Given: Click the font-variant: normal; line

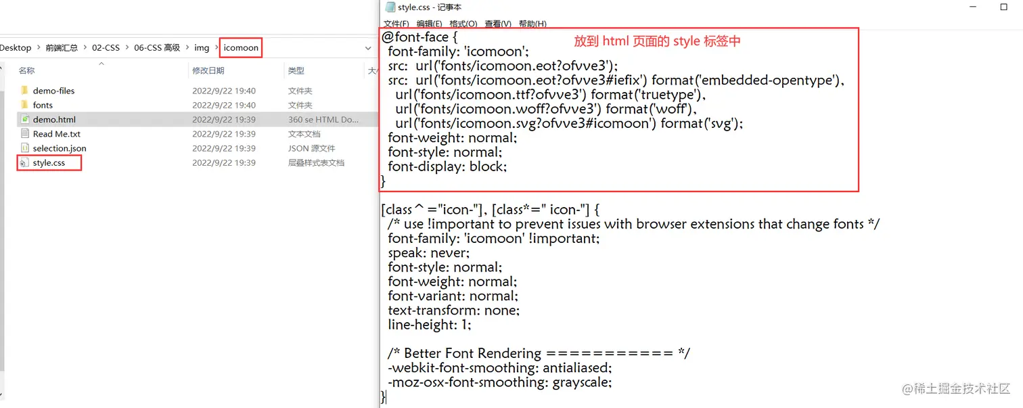Looking at the screenshot, I should tap(453, 296).
